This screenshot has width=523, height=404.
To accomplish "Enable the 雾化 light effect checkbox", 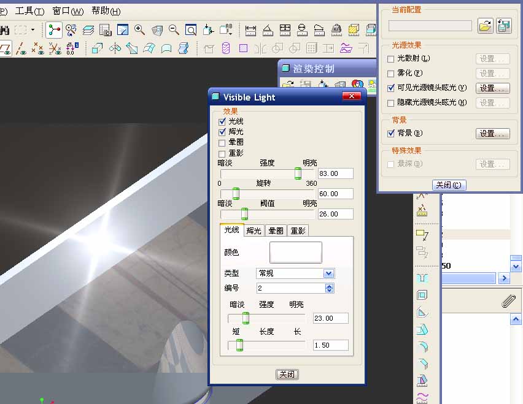I will 391,74.
